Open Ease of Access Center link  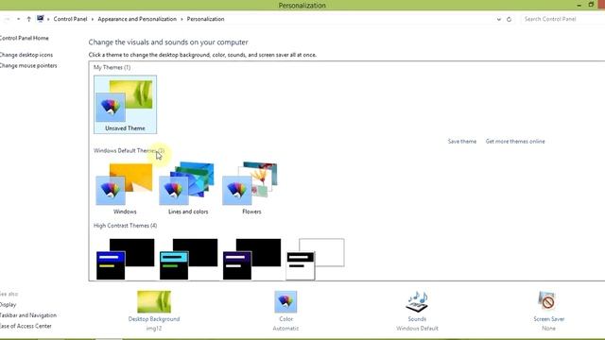26,326
